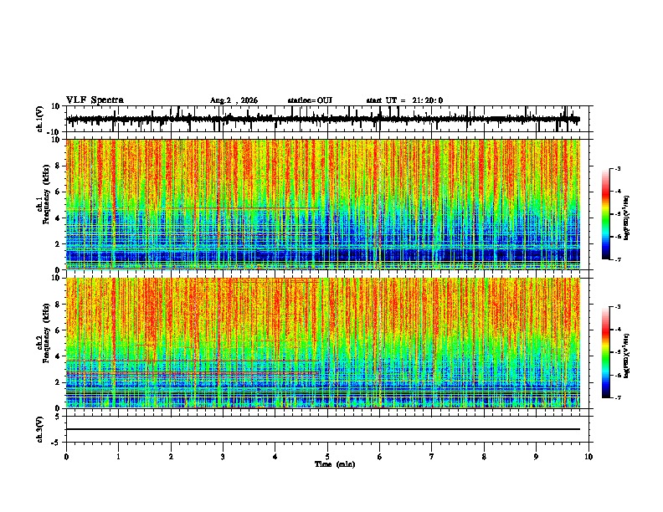Select the "ch.1(V)" waveform axis label
This screenshot has width=663, height=512.
pyautogui.click(x=40, y=119)
